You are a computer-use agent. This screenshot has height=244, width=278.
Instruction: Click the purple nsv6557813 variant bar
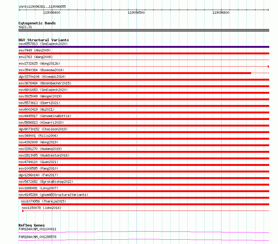pos(144,47)
